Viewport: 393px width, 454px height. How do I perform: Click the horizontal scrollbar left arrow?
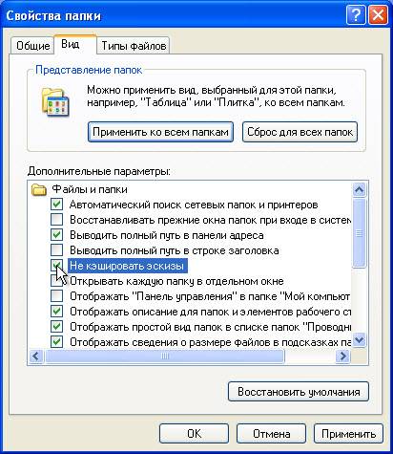(36, 356)
